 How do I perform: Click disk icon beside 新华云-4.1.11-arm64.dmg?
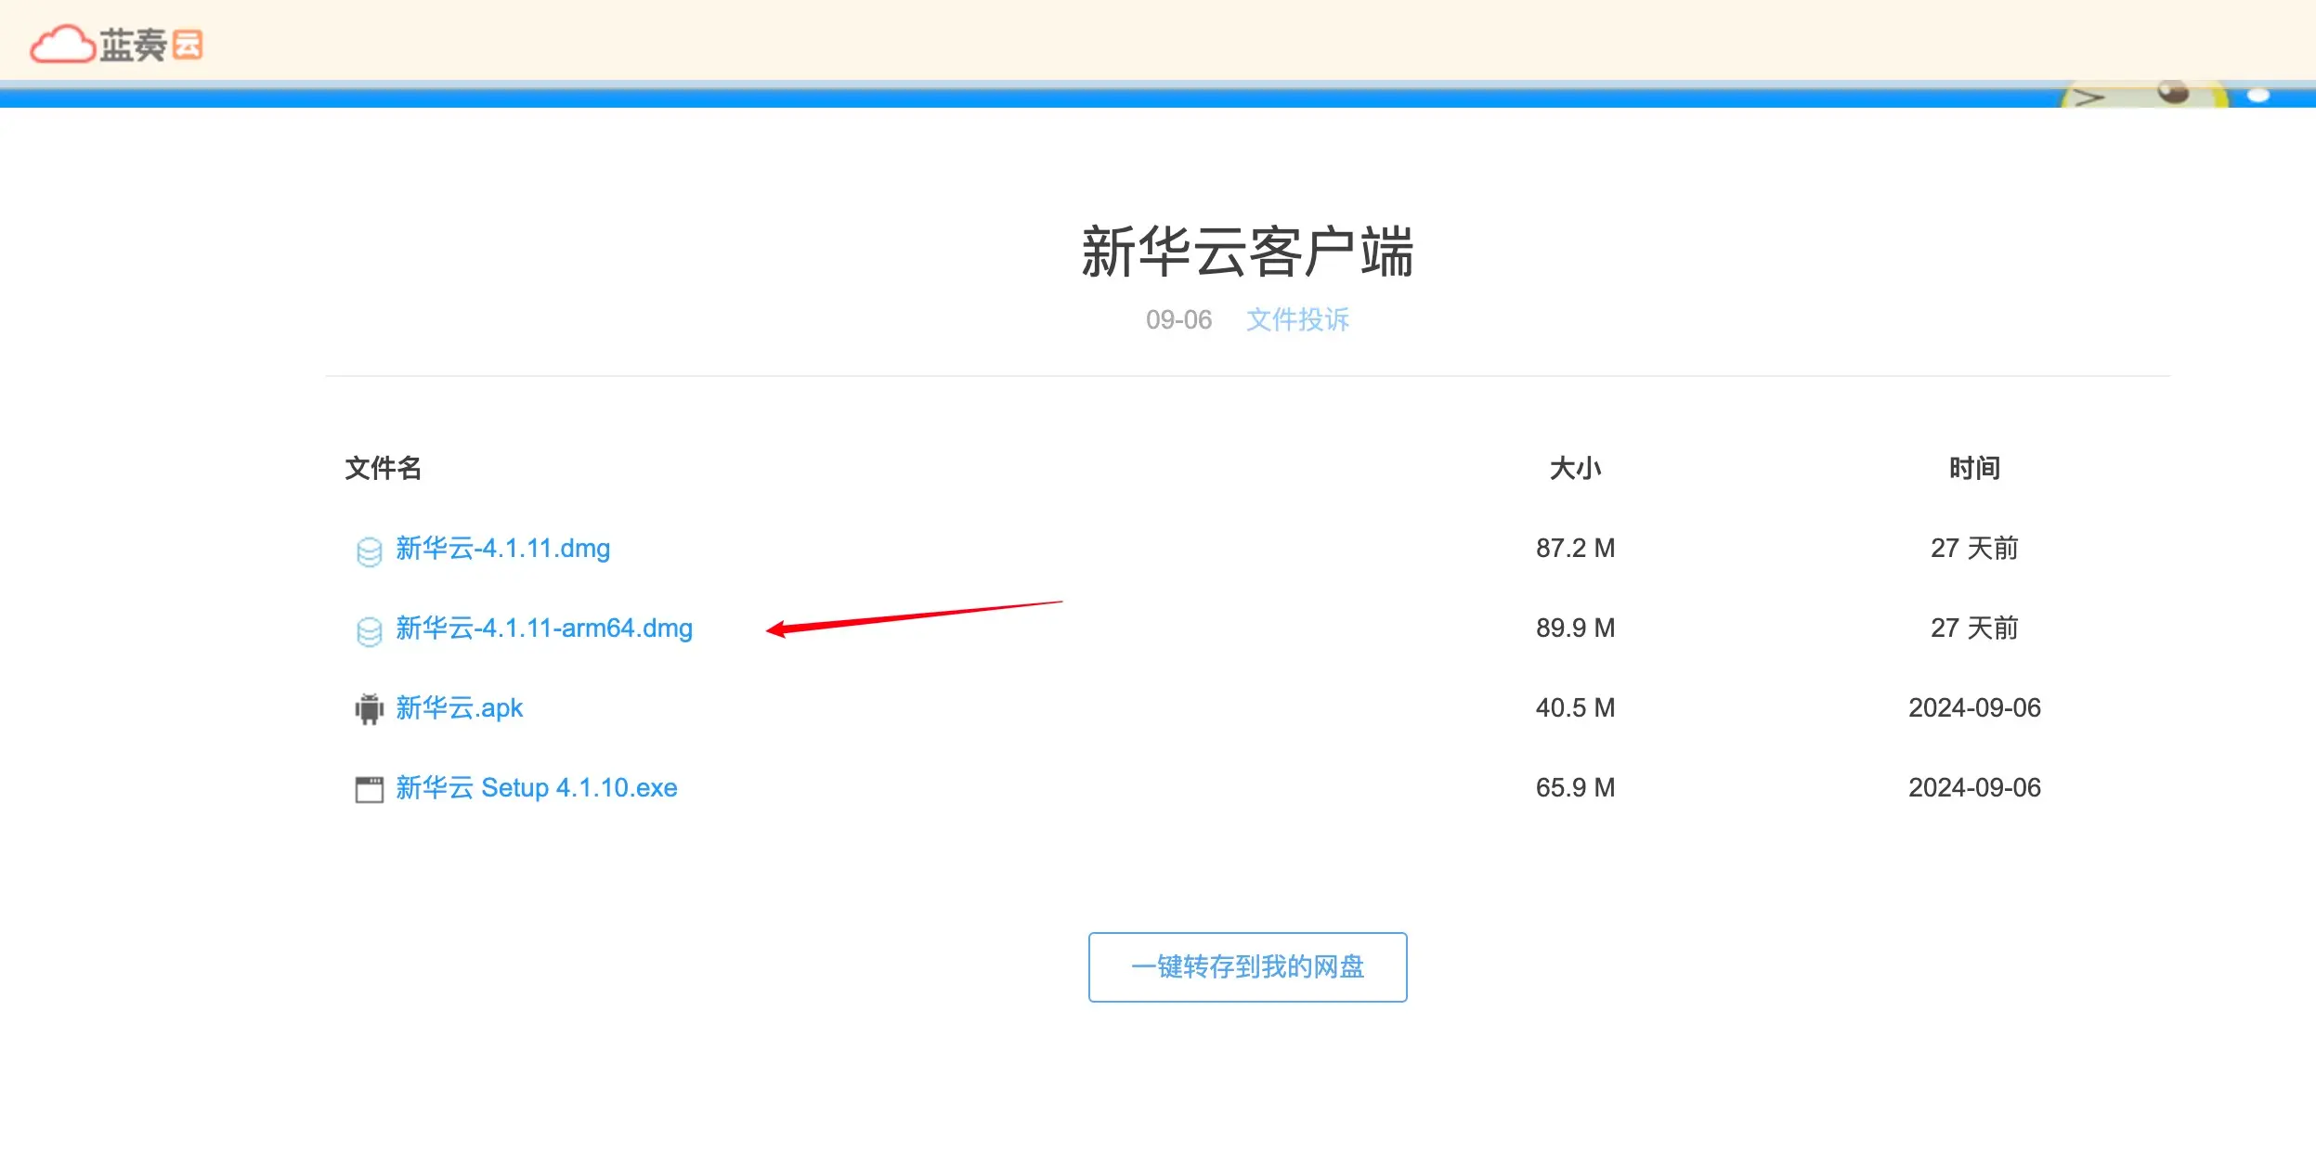[369, 631]
